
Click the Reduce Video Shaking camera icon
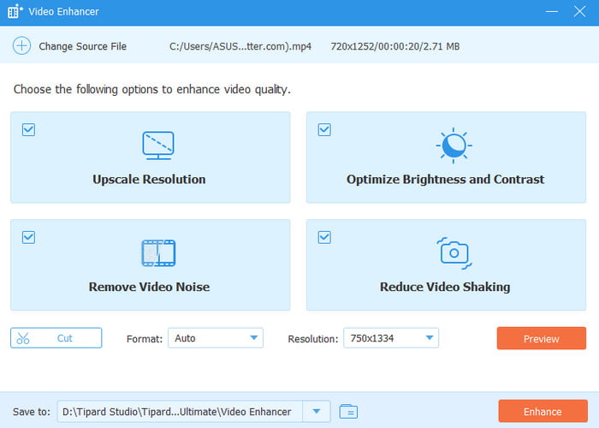454,253
